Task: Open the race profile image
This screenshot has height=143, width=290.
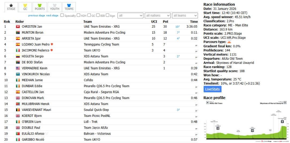Action: click(x=246, y=121)
